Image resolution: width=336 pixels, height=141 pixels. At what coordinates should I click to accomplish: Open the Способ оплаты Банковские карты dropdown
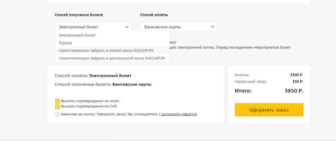point(178,27)
